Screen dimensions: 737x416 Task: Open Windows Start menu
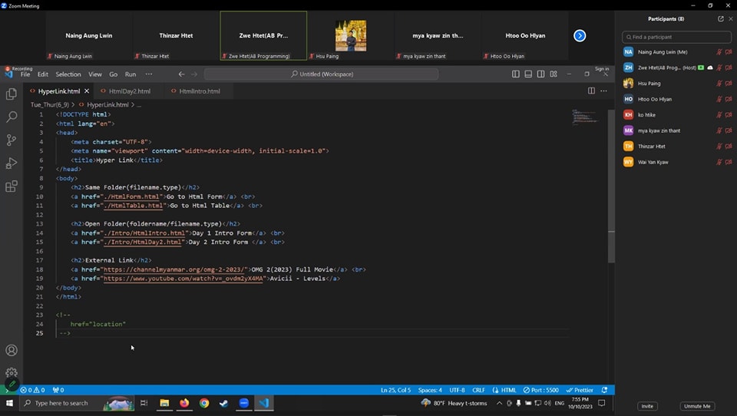point(9,403)
